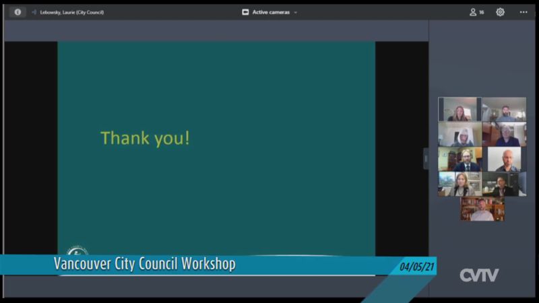Select the video of bald man against white wall
Viewport: 539px width, 303px height.
[x=504, y=159]
